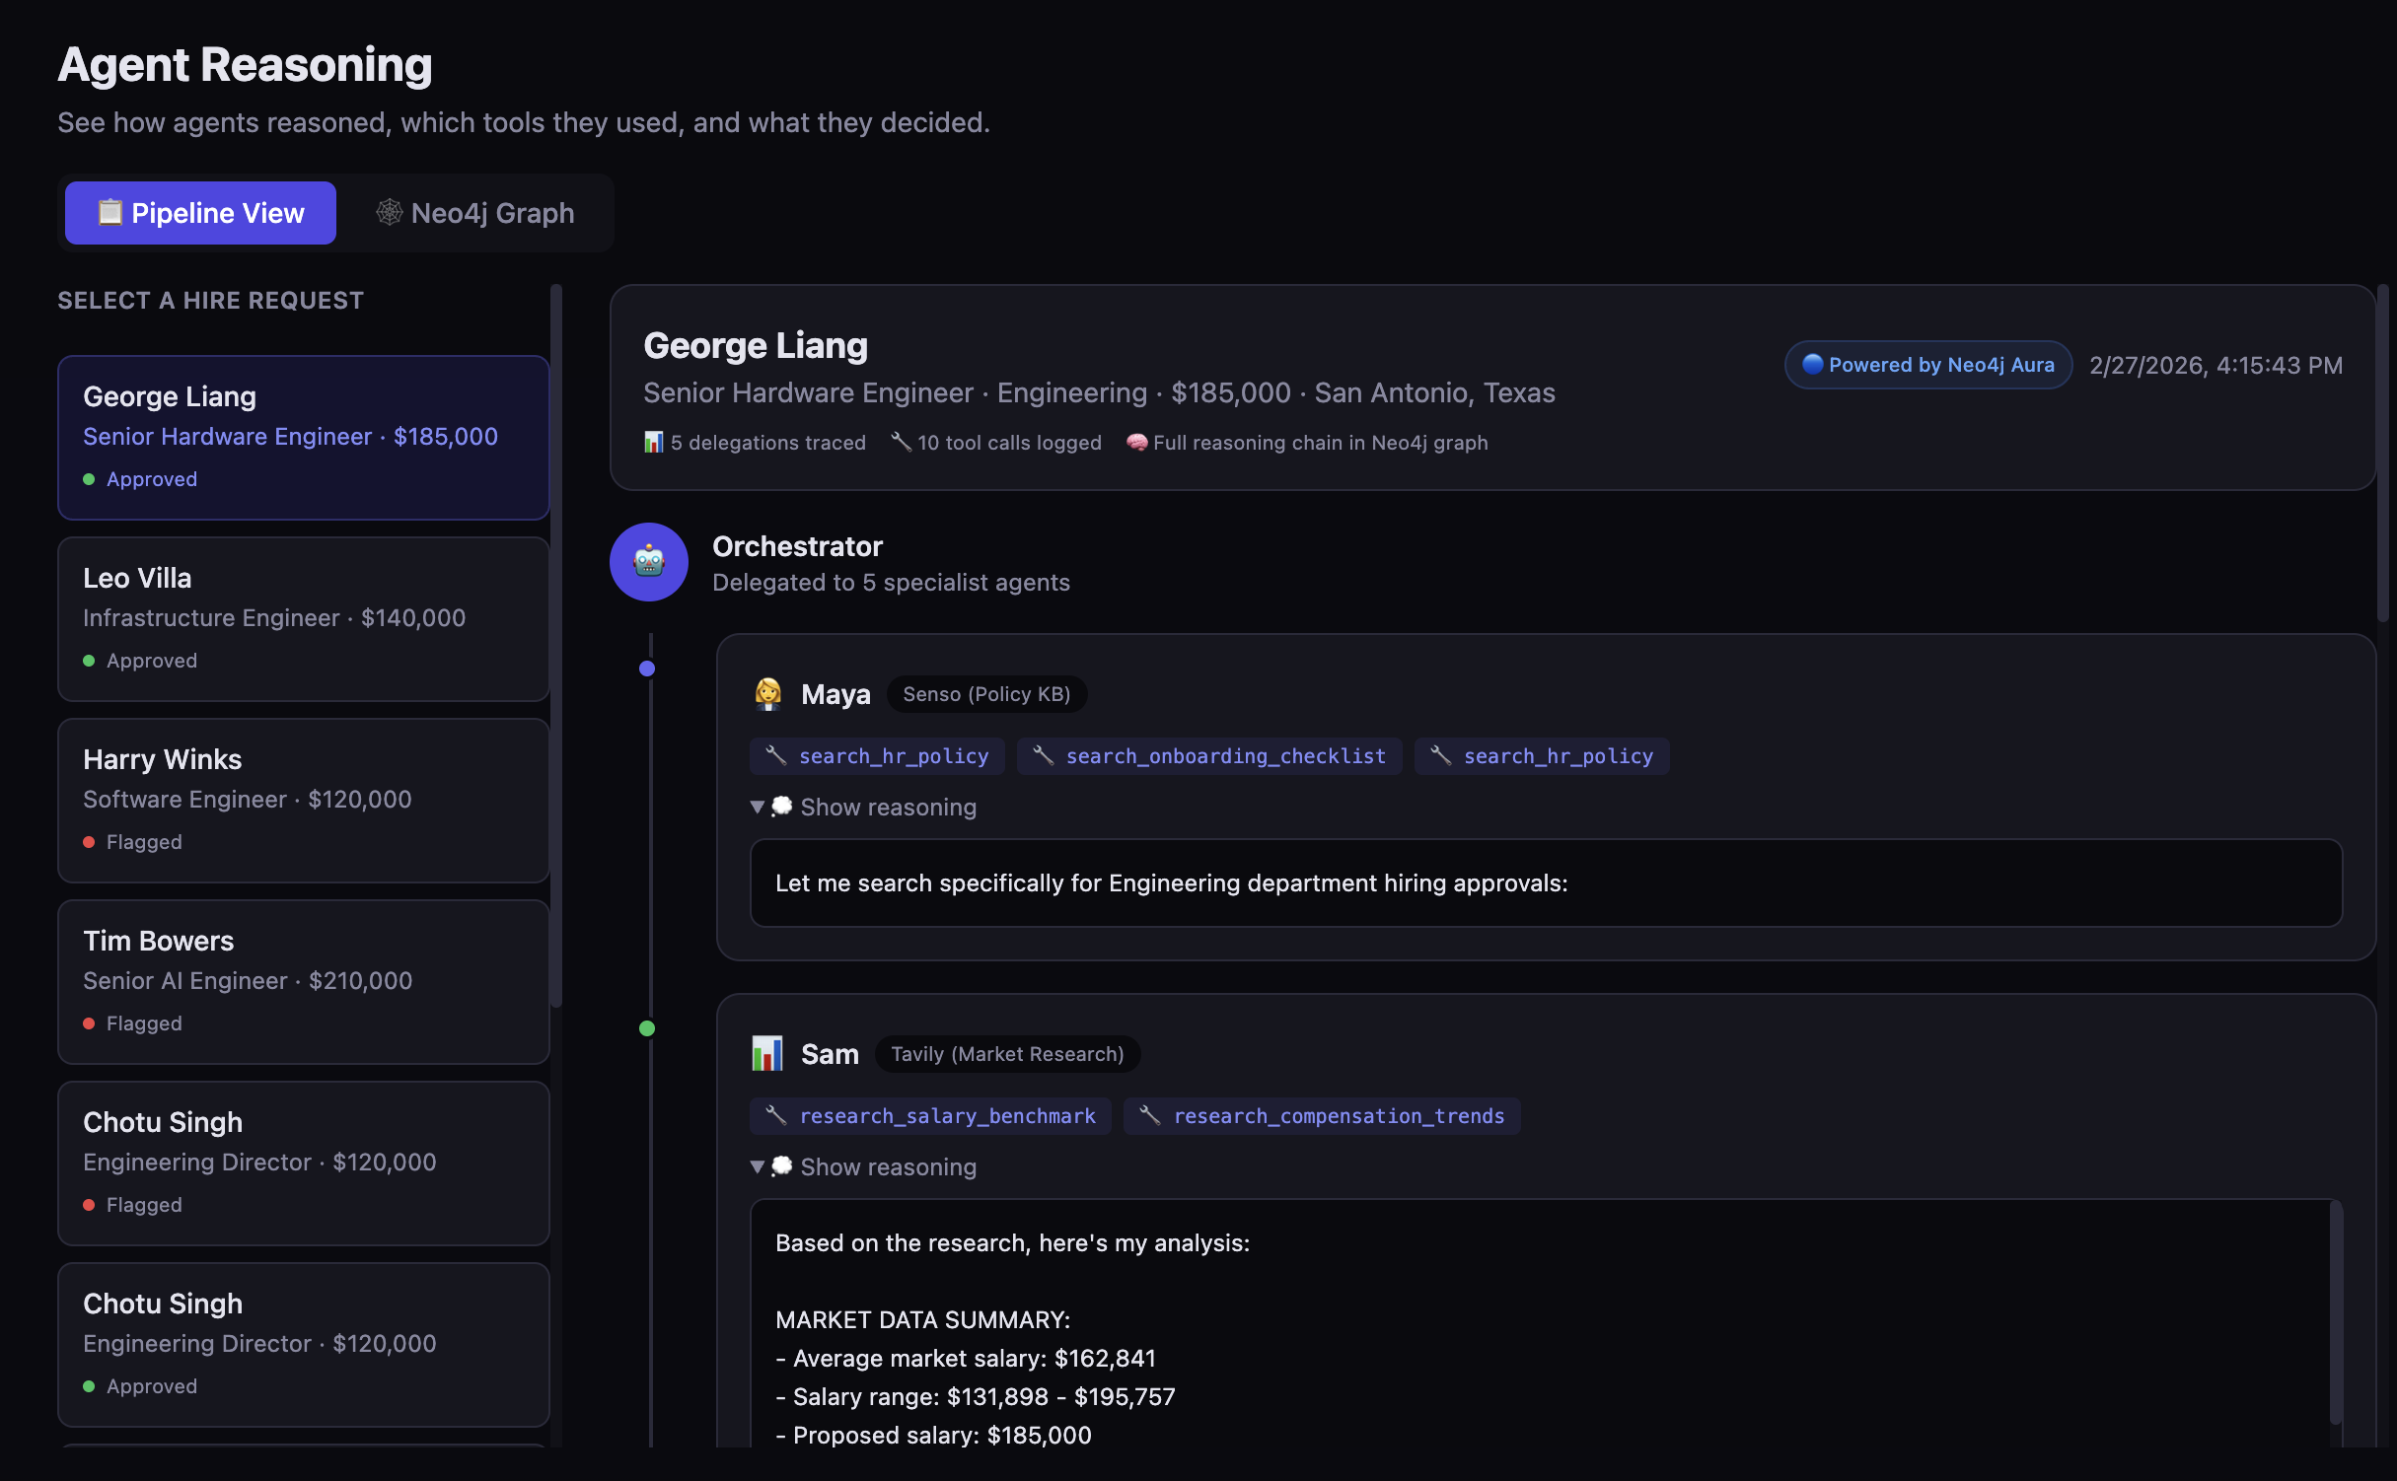
Task: Select the Leo Villa hire request
Action: click(x=303, y=618)
